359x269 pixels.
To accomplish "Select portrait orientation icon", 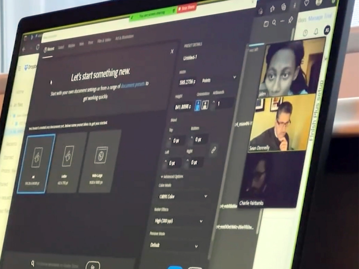I will [197, 105].
